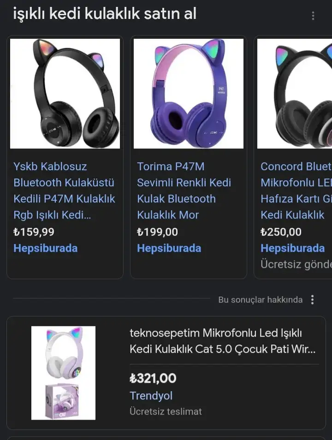Tap the Concord black cat headphone image
Screen dimensions: 332x440
[295, 94]
